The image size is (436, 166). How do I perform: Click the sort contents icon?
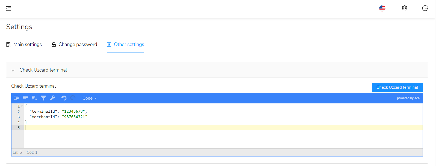click(34, 98)
